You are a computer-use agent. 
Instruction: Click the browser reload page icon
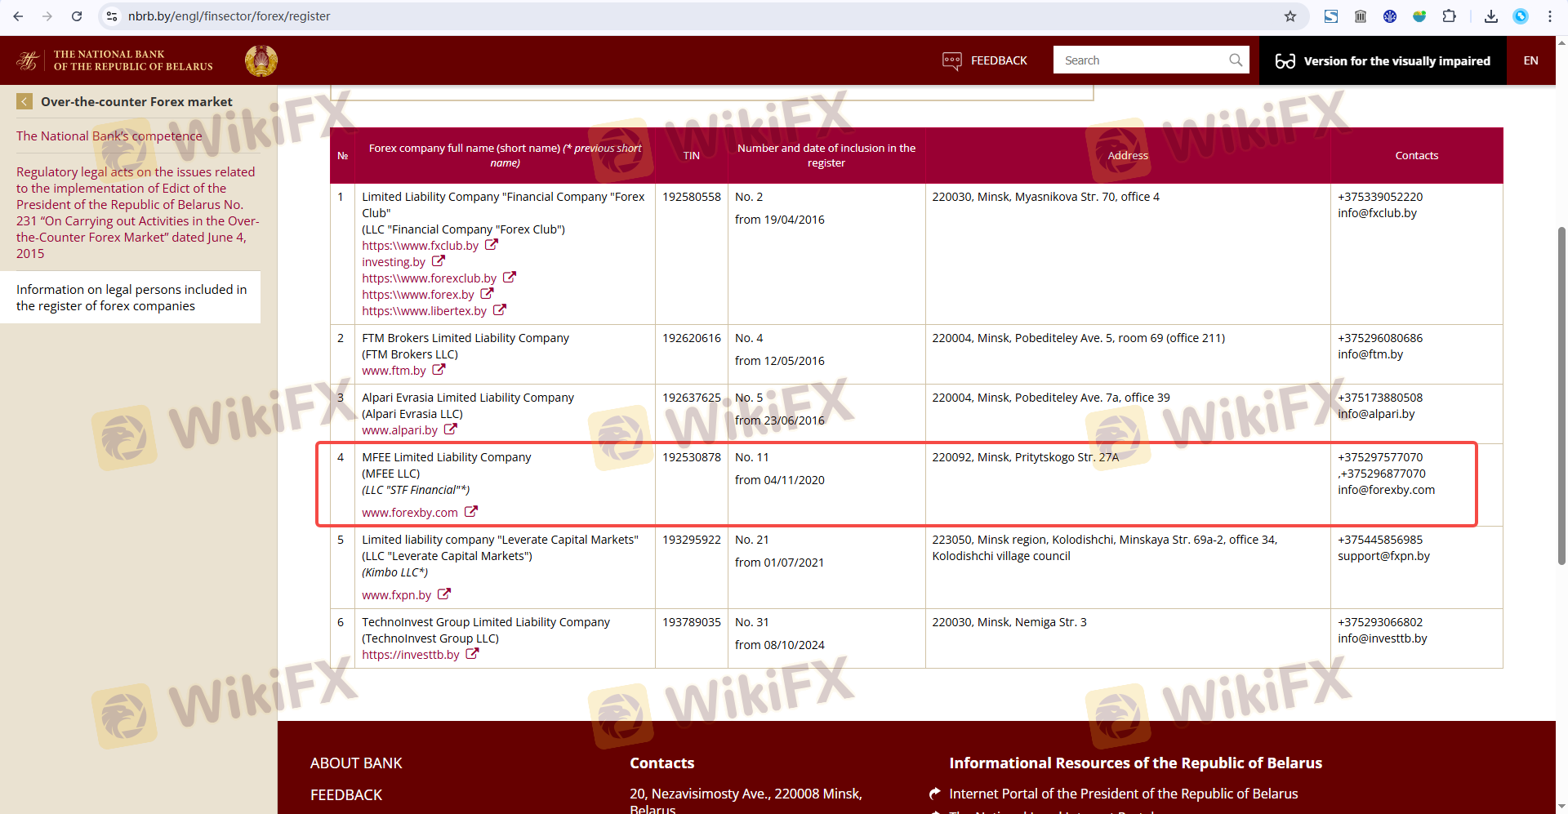pyautogui.click(x=76, y=16)
